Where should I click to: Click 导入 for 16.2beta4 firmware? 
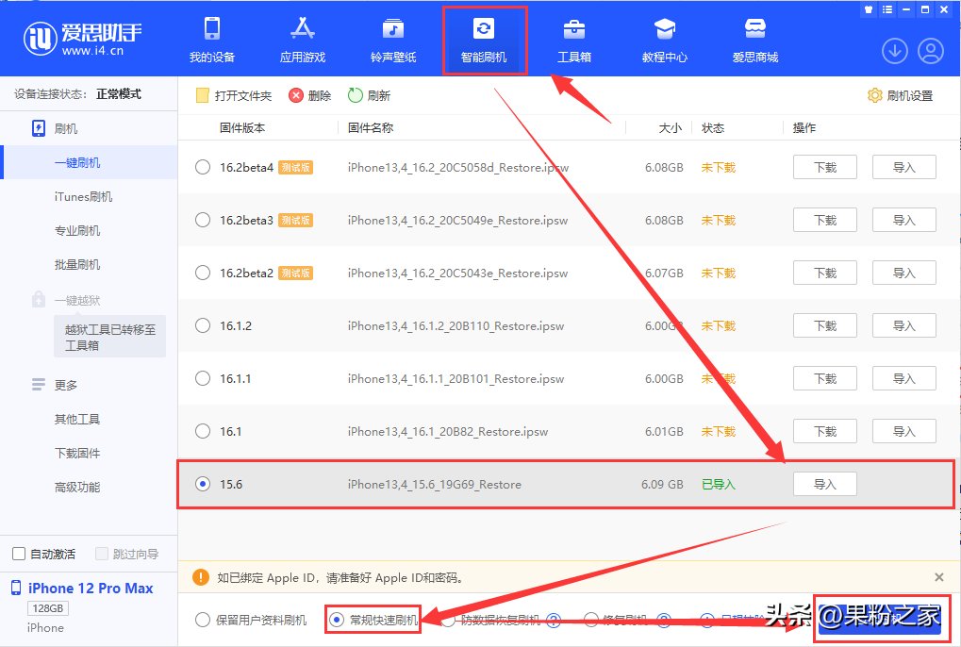pyautogui.click(x=904, y=167)
